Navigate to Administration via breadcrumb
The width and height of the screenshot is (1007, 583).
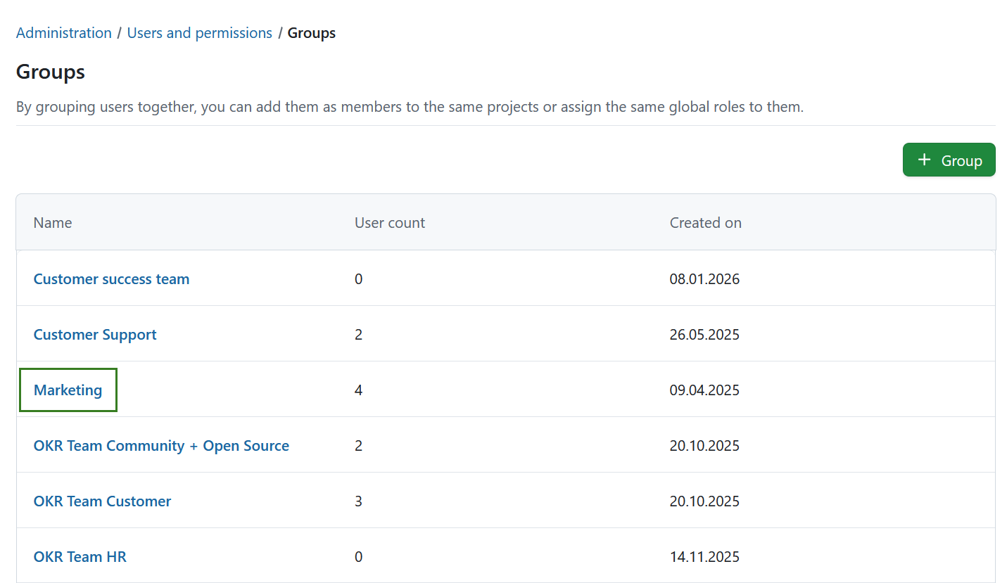[63, 32]
